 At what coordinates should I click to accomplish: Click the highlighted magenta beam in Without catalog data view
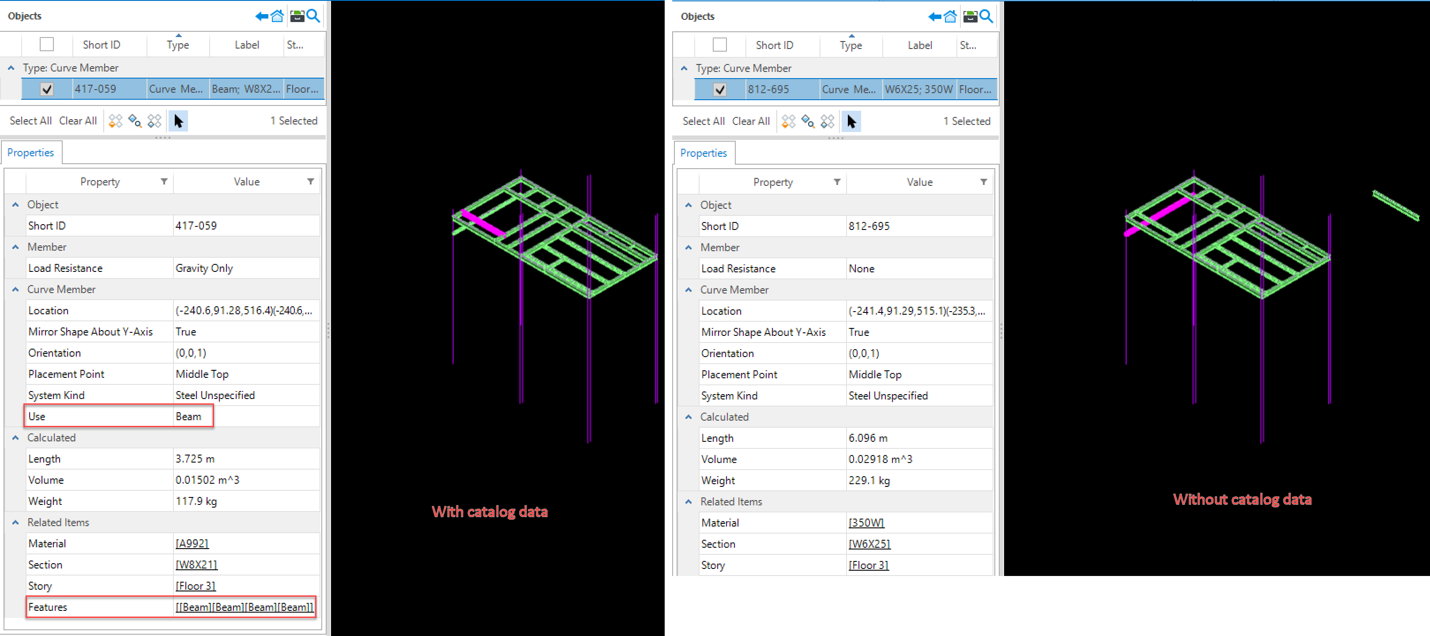pyautogui.click(x=1159, y=215)
